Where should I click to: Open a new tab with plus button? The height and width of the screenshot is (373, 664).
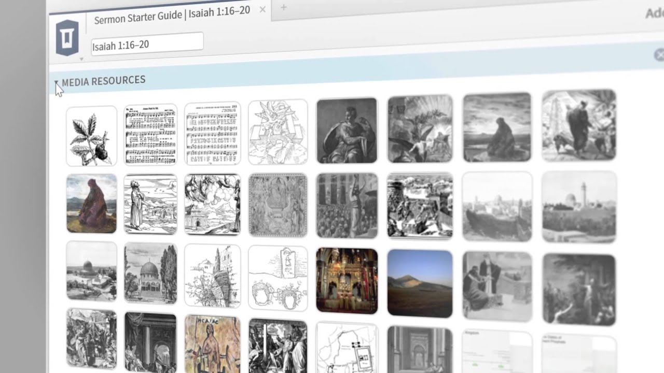pos(283,7)
